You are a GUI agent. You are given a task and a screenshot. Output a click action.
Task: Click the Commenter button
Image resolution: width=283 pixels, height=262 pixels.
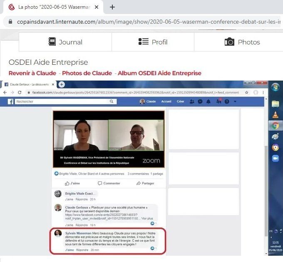(109, 183)
